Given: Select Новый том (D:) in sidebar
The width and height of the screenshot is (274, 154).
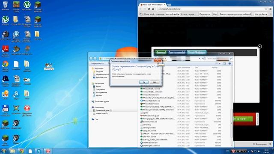Looking at the screenshot, I should 101,113.
